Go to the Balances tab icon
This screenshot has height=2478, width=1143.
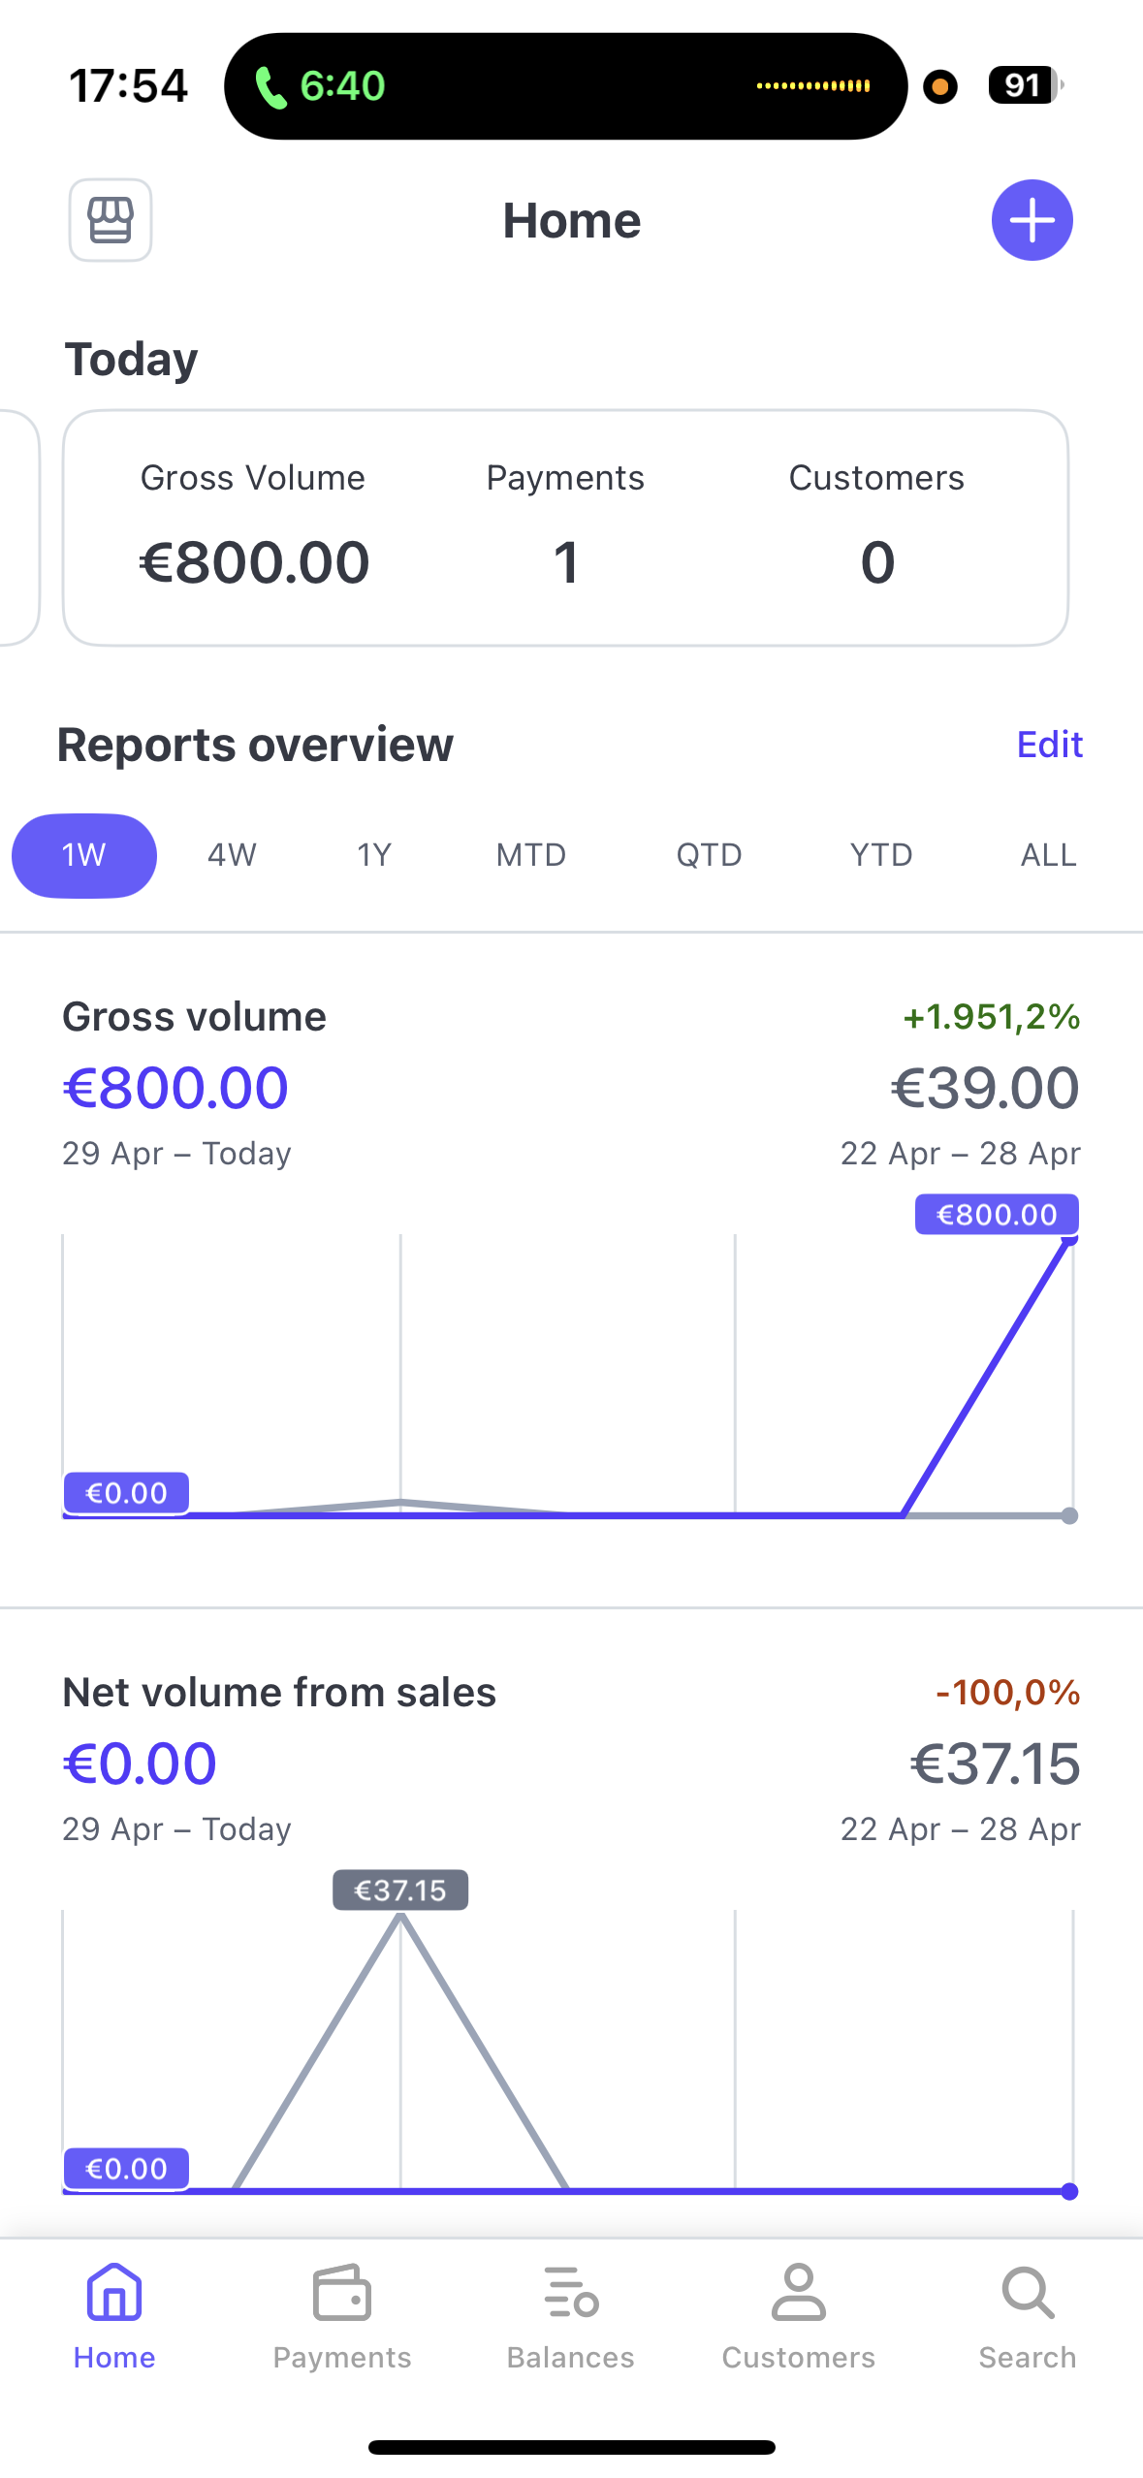tap(571, 2294)
